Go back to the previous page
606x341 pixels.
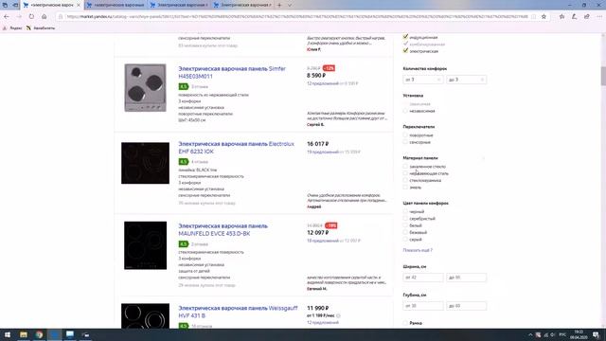(7, 17)
